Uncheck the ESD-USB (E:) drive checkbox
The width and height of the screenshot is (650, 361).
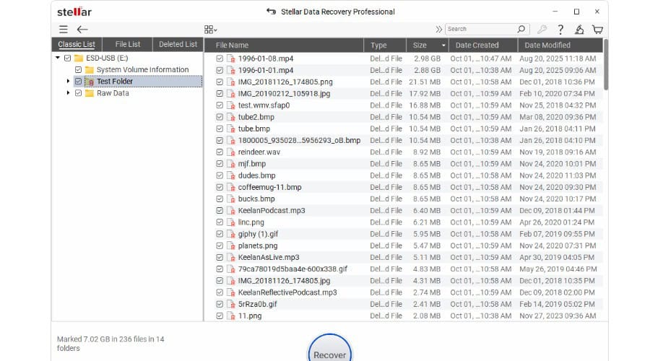click(68, 58)
